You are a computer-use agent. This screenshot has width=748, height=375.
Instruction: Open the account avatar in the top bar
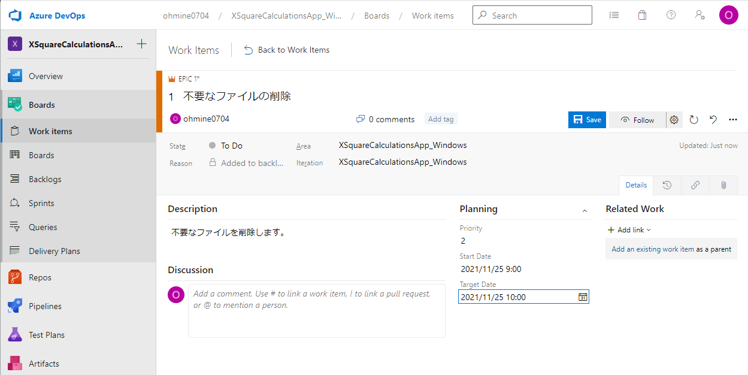[x=729, y=15]
